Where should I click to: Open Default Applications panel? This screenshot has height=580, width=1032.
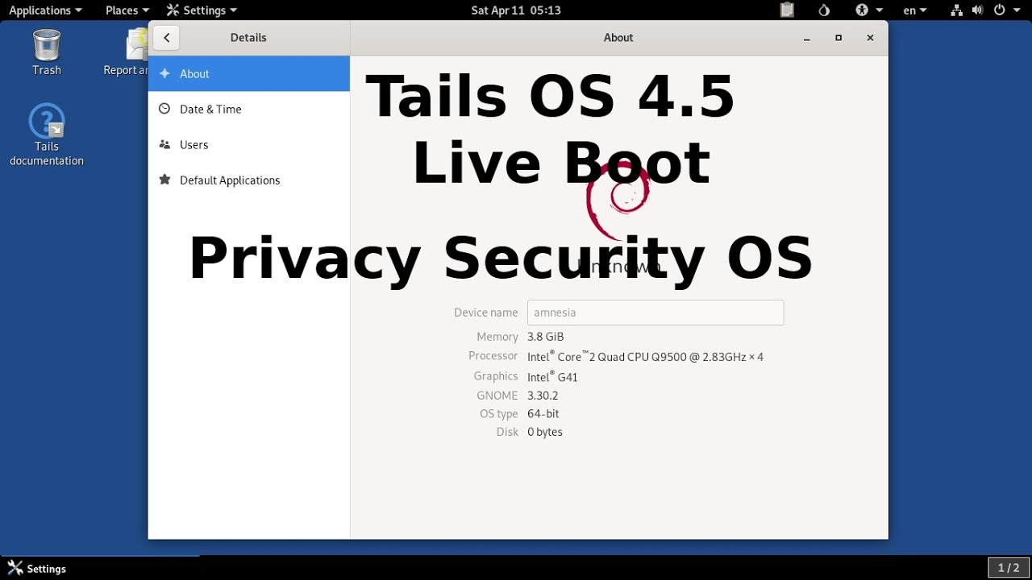[249, 180]
